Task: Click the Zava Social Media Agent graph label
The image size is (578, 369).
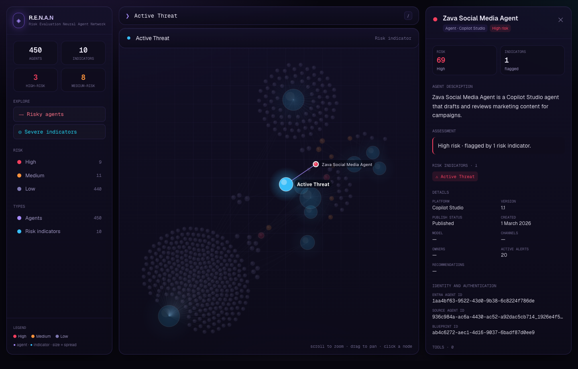Action: pyautogui.click(x=347, y=164)
